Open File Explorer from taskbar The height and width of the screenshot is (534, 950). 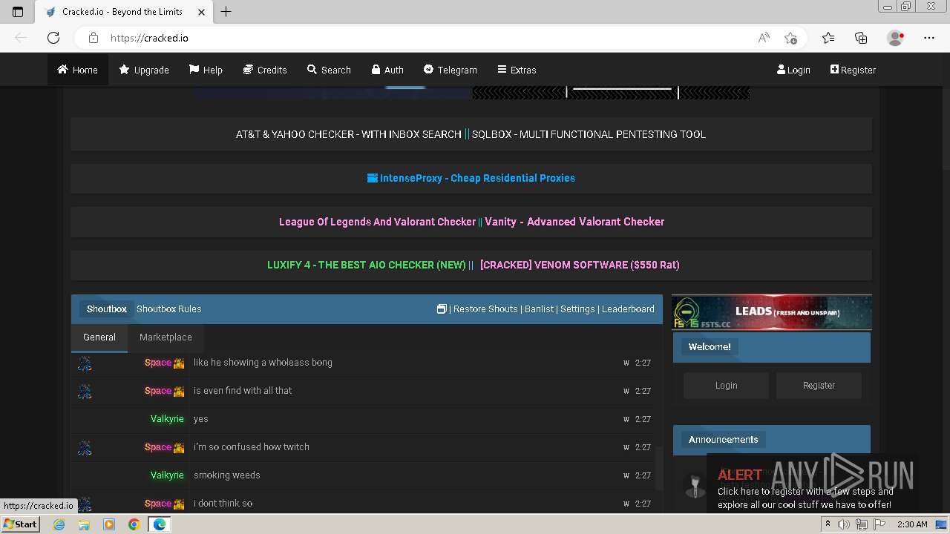[x=84, y=524]
